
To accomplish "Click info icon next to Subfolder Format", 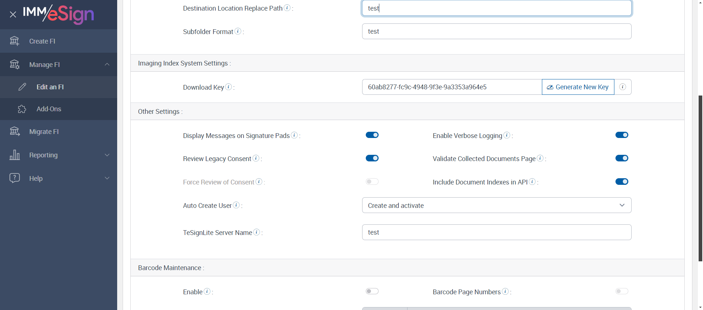I will pos(238,31).
